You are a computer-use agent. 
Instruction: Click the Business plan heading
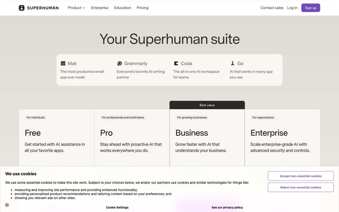point(192,133)
